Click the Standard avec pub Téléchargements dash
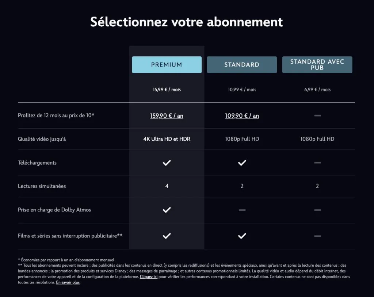The width and height of the screenshot is (374, 297). [317, 163]
